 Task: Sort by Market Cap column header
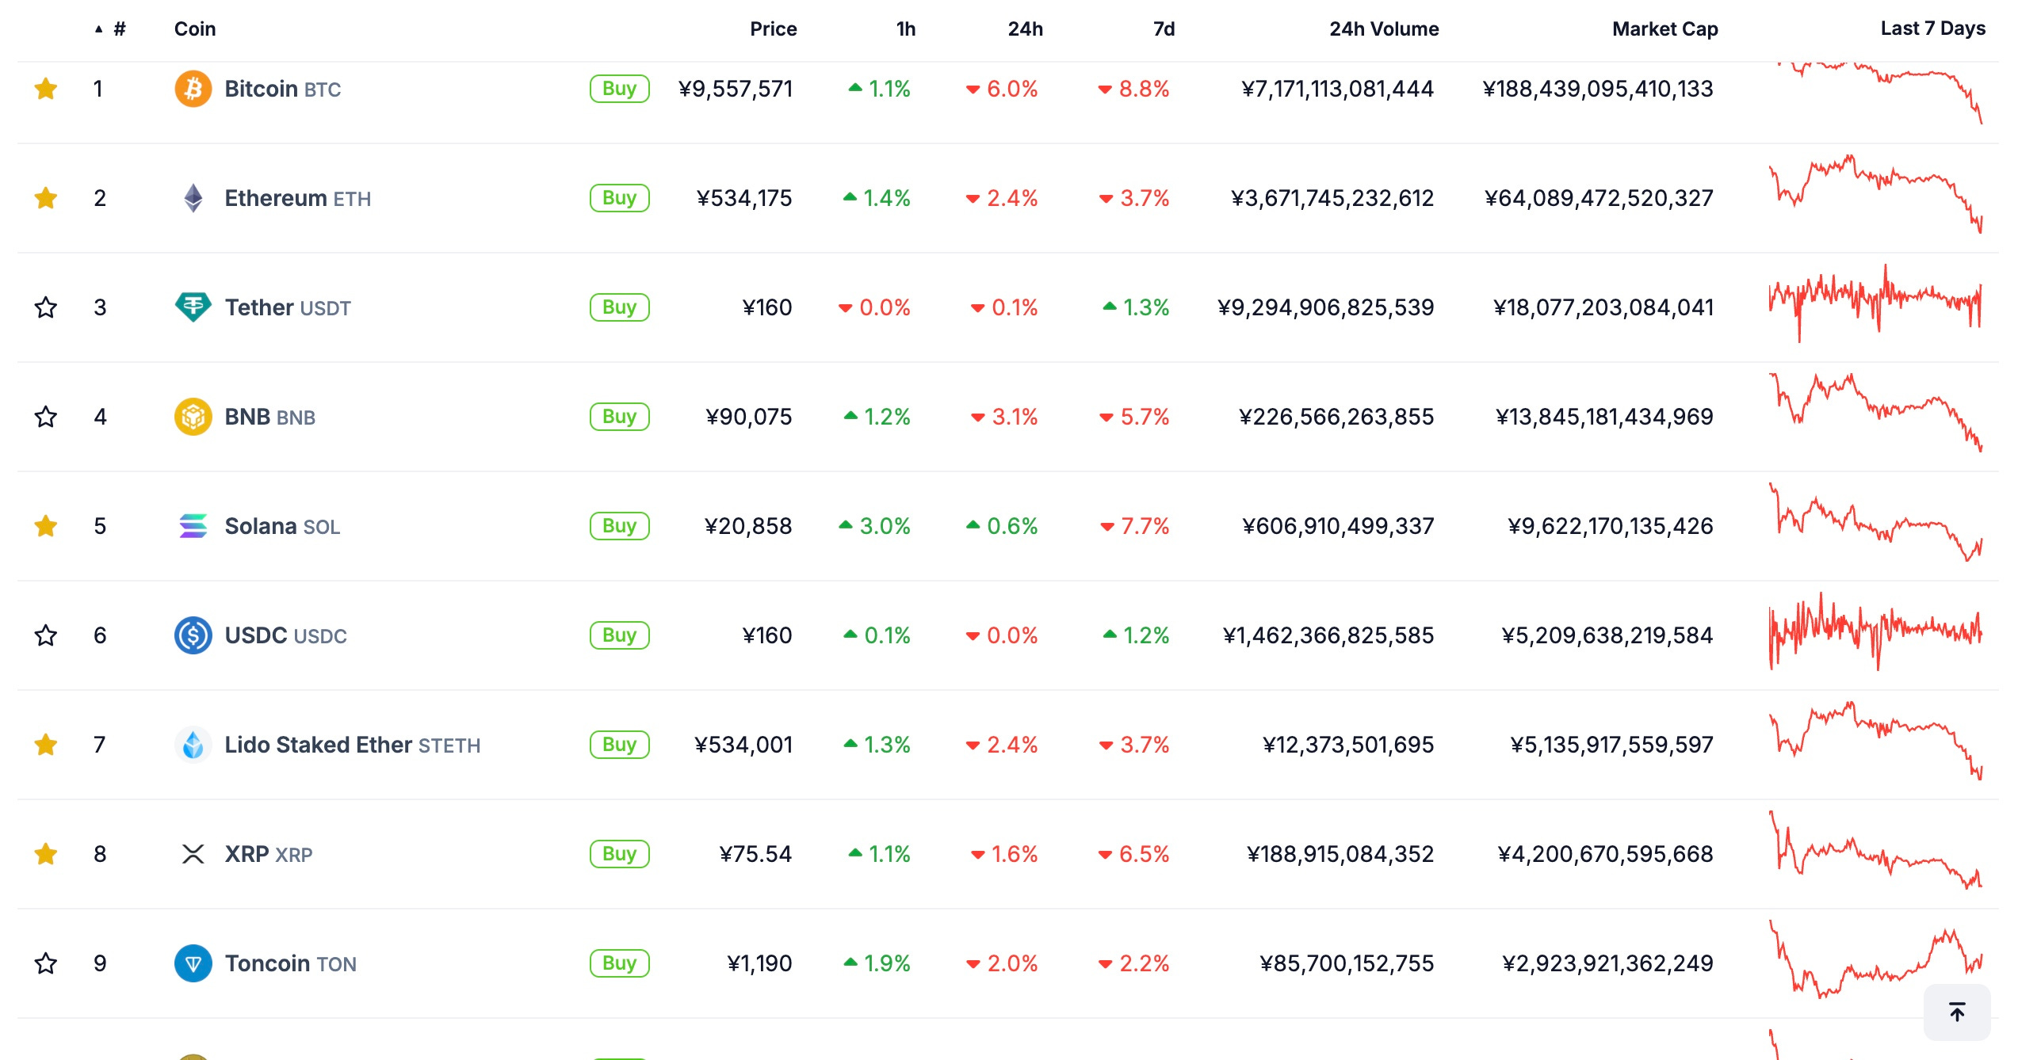[1664, 29]
